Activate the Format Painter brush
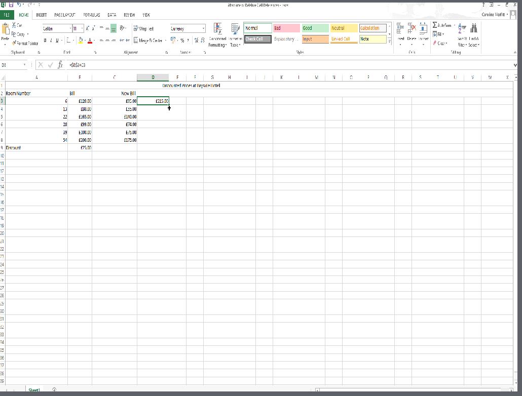 point(14,43)
